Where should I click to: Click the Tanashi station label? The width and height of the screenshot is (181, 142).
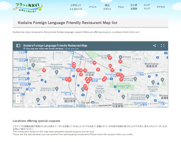(140, 74)
